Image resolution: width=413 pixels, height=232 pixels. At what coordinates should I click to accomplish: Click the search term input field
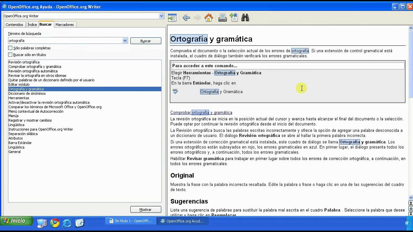tap(65, 41)
